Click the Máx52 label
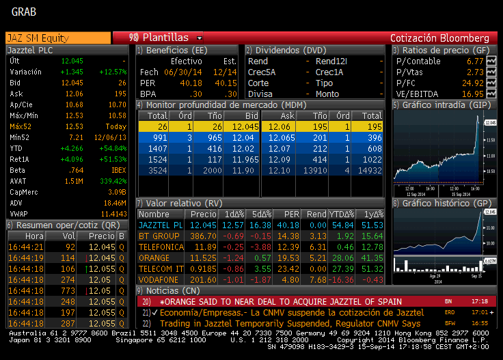The width and height of the screenshot is (503, 360). click(x=21, y=126)
